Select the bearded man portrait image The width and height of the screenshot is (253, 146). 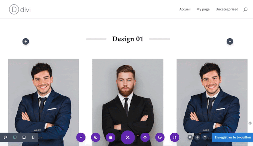coord(128,102)
